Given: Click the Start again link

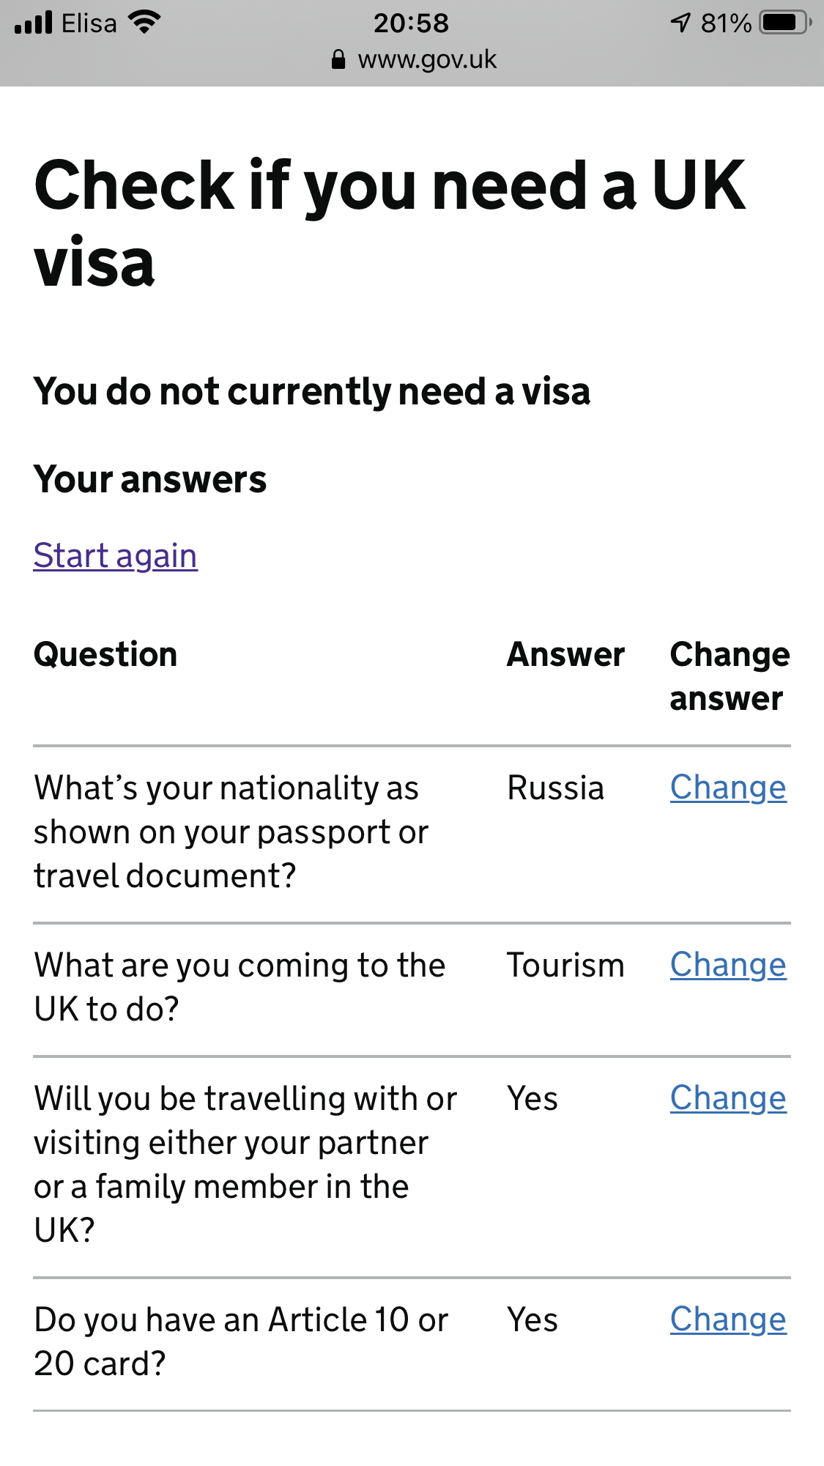Looking at the screenshot, I should [x=115, y=555].
